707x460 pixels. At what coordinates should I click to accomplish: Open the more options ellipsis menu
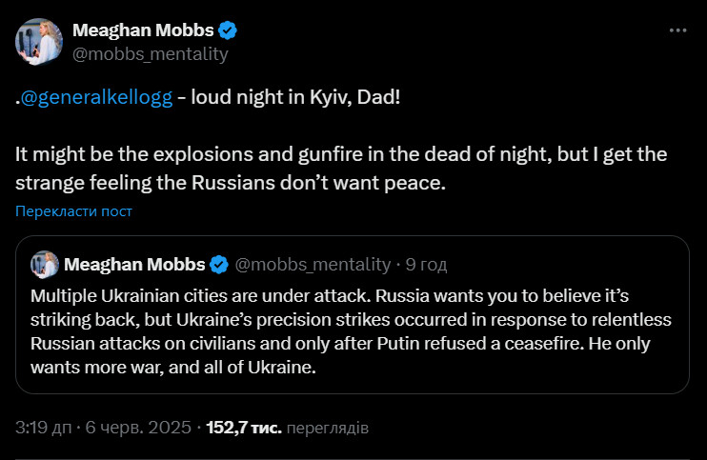[x=677, y=30]
